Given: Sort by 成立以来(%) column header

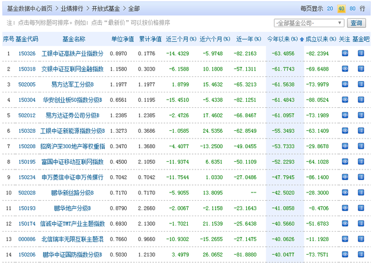Looking at the screenshot, I should [321, 39].
